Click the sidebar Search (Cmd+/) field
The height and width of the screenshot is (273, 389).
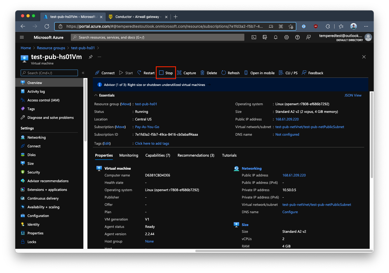coord(49,73)
